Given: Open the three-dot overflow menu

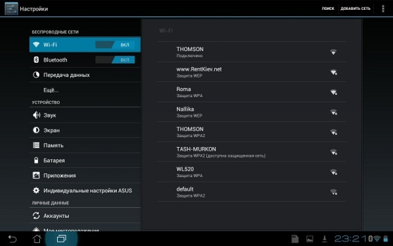Looking at the screenshot, I should 383,9.
